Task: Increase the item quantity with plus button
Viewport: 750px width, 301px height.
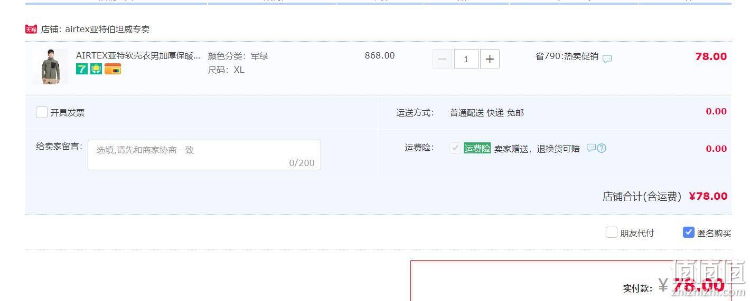Action: coord(490,59)
